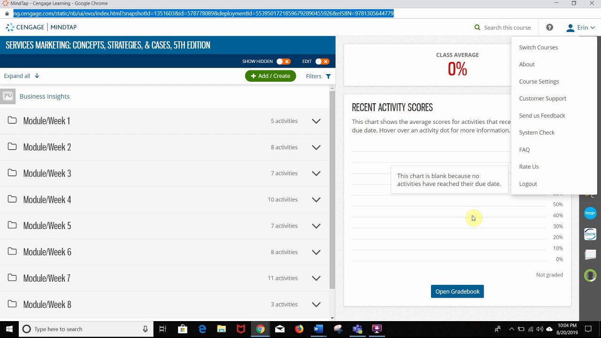Click the browser address bar URL
Viewport: 601px width, 338px height.
click(x=203, y=13)
